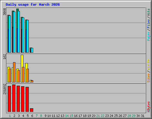152x119 pixels.
Task: Click the red KBytes bar for day 4
Action: [23, 99]
